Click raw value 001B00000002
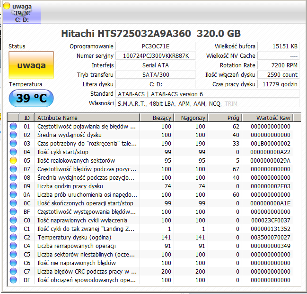 tap(271, 144)
